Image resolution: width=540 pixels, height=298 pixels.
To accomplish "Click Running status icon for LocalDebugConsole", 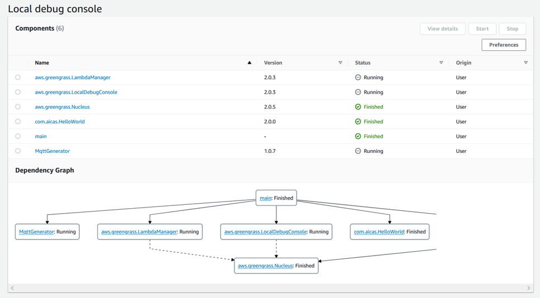I will click(x=358, y=92).
